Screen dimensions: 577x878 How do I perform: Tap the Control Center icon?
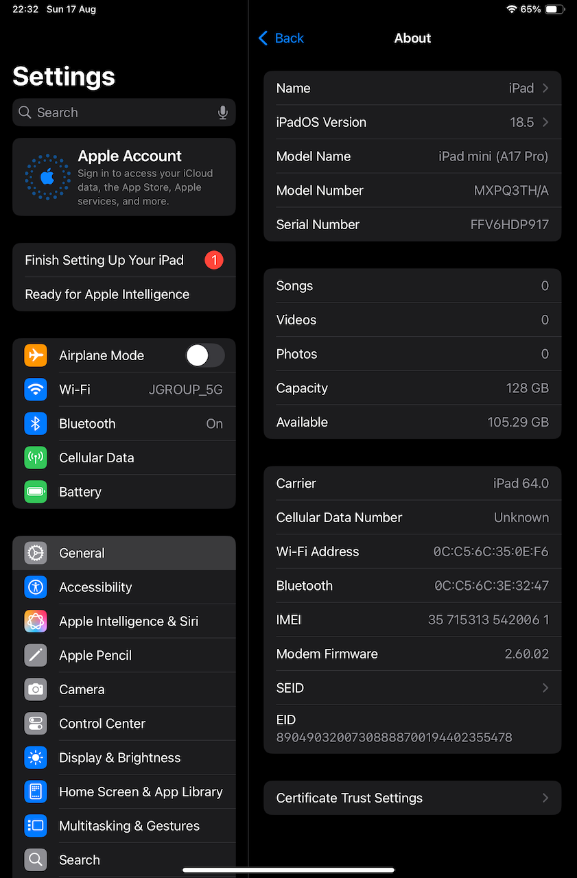point(36,724)
